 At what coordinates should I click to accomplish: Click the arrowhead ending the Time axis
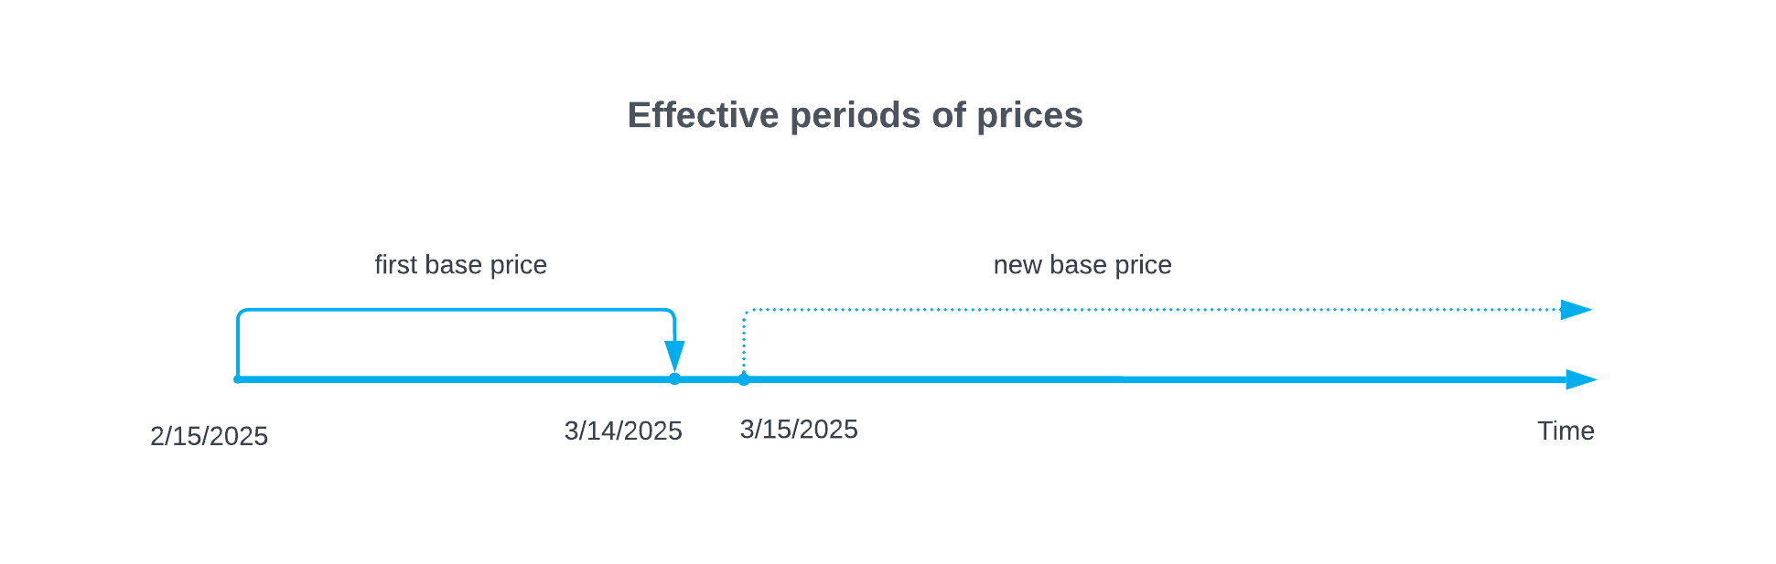pyautogui.click(x=1580, y=379)
